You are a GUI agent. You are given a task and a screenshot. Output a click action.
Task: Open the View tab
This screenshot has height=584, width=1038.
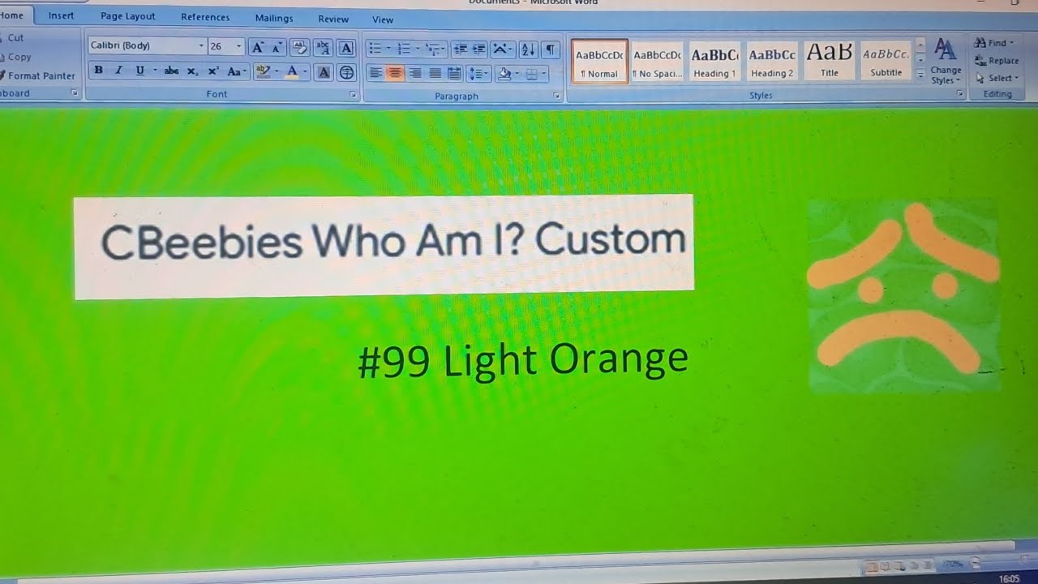click(383, 19)
